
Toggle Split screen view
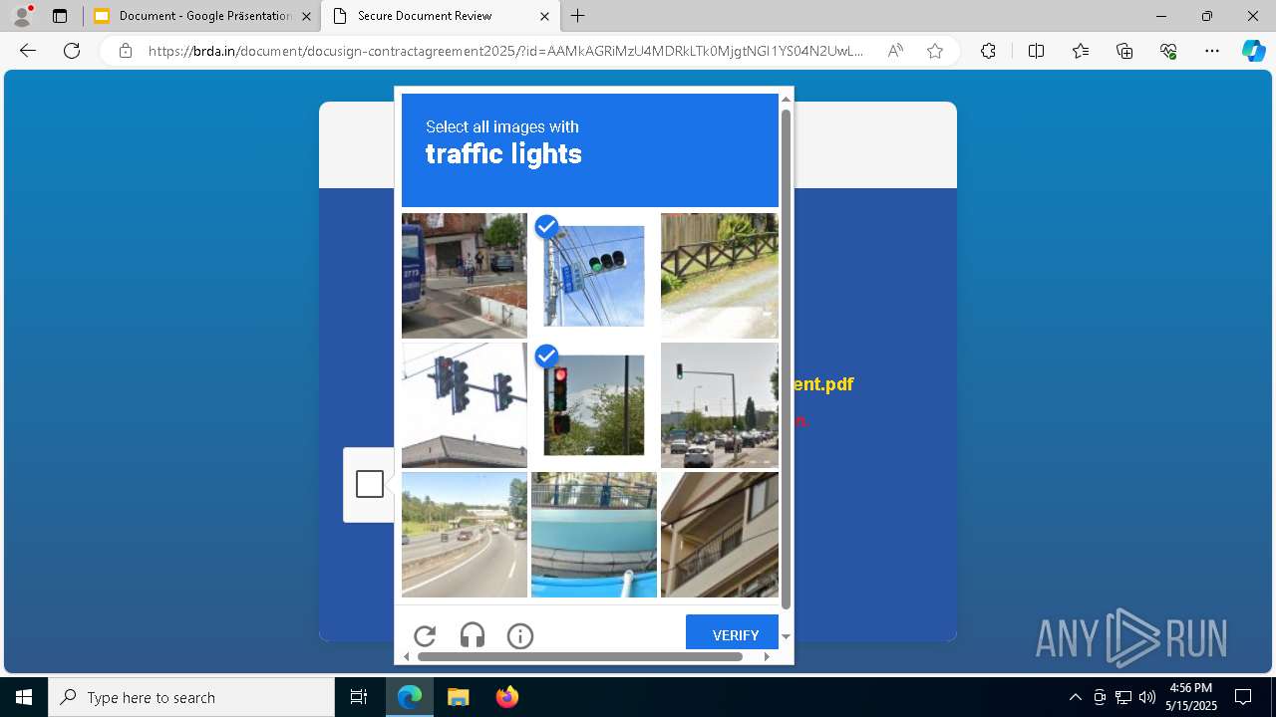tap(1036, 51)
